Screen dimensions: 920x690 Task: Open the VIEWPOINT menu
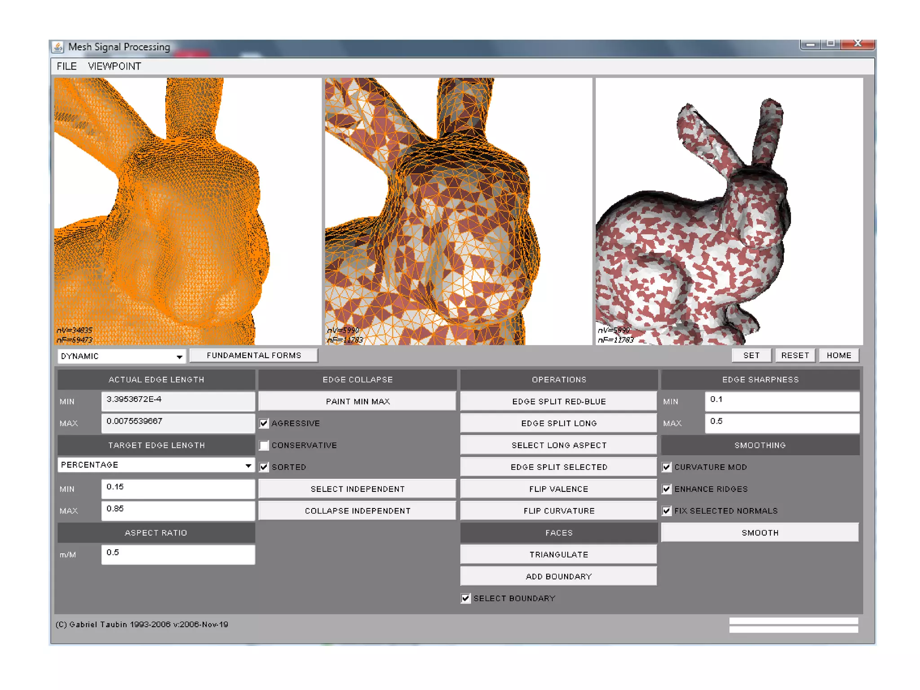[x=115, y=66]
